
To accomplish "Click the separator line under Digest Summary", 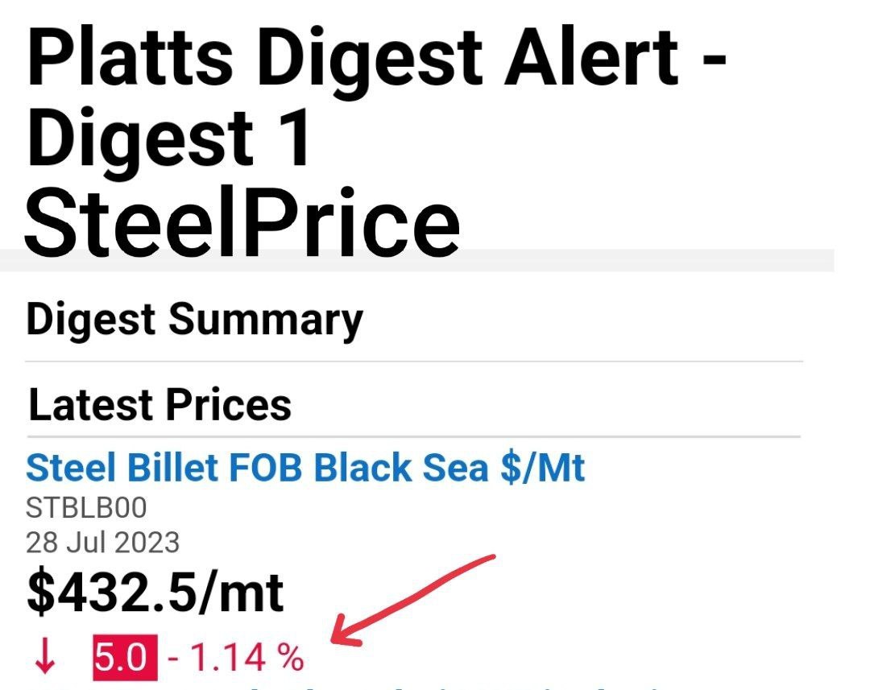I will pyautogui.click(x=415, y=362).
